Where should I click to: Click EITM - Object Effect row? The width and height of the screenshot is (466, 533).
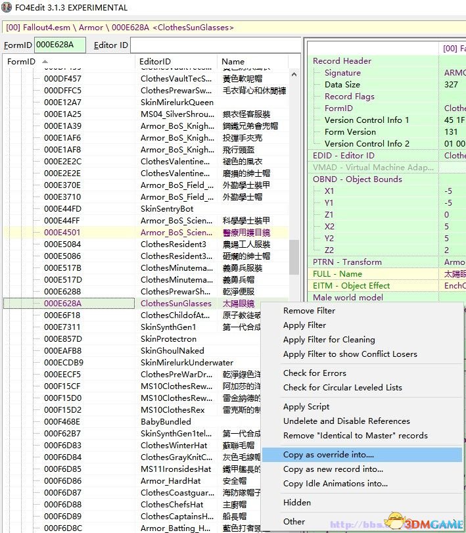(386, 286)
